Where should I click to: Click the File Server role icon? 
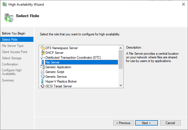click(x=43, y=62)
